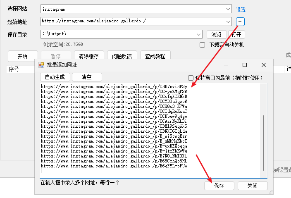Select URL line ending CBXl9Suq6kS

click(x=114, y=126)
